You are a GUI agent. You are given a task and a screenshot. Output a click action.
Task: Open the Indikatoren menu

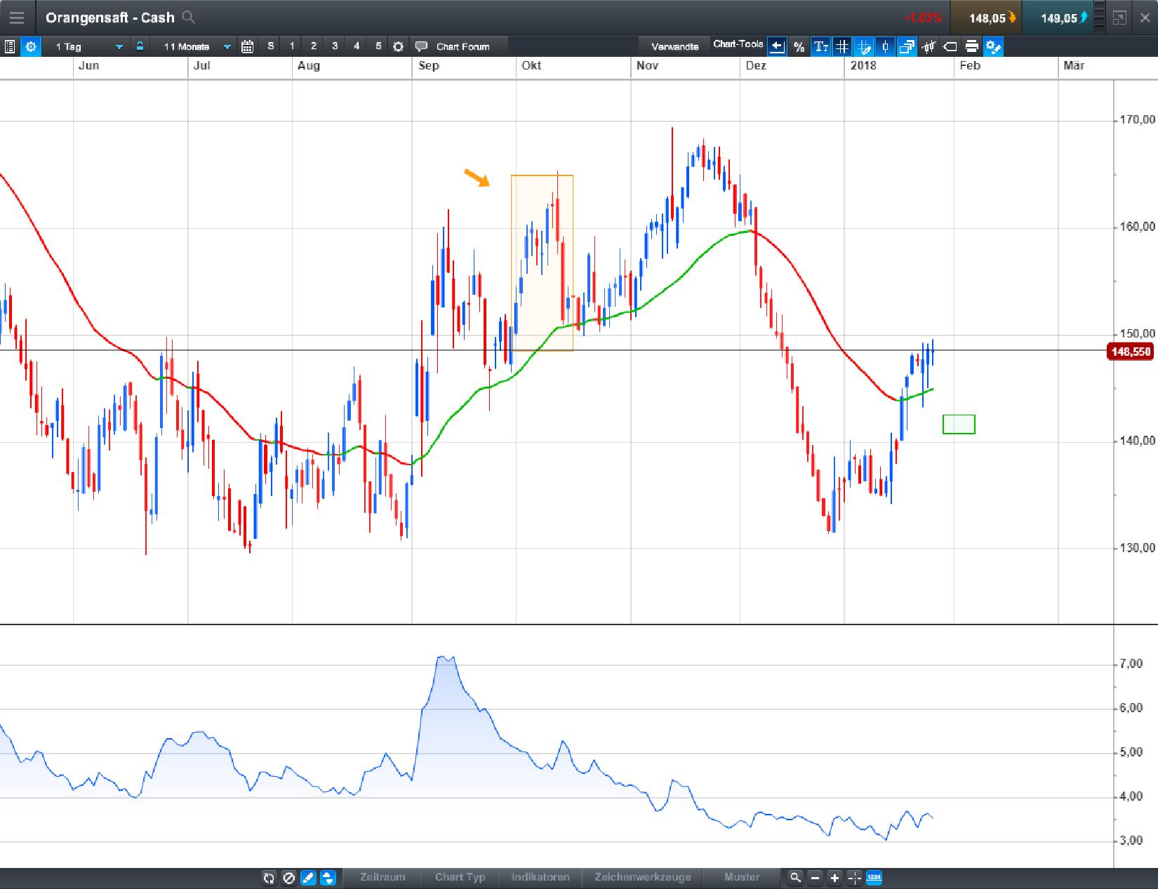click(540, 878)
